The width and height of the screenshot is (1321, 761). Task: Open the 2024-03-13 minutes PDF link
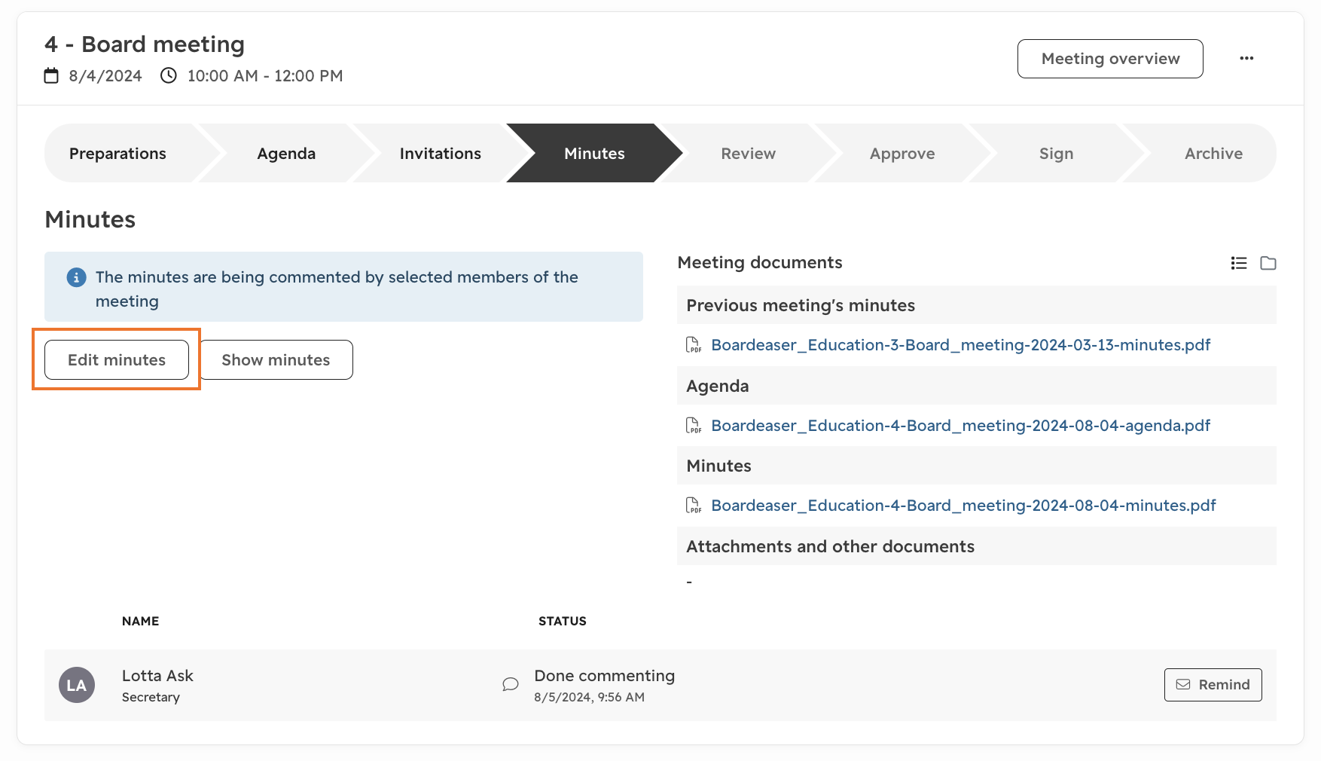(x=960, y=345)
